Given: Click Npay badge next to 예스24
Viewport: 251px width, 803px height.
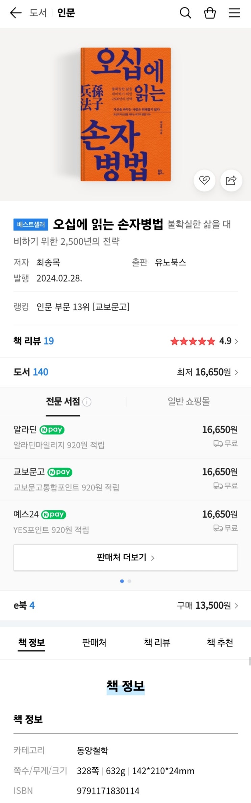Looking at the screenshot, I should (x=54, y=515).
